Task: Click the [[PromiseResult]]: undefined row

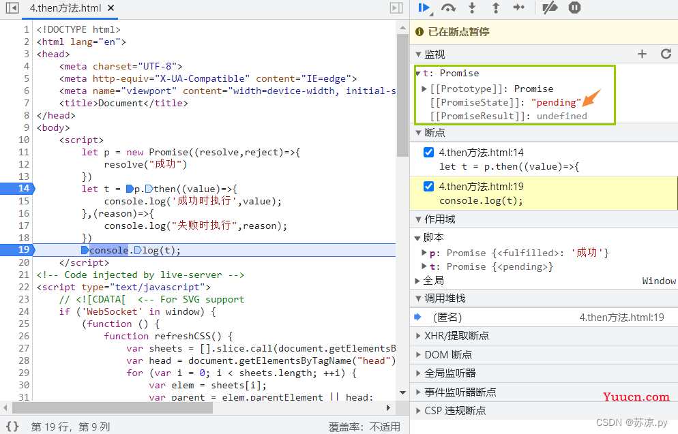Action: (509, 117)
